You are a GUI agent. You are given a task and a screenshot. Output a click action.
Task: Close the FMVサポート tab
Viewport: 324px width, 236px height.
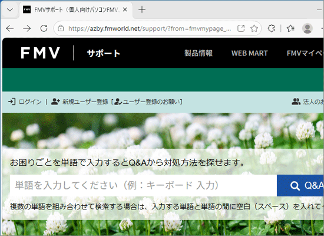(x=125, y=9)
